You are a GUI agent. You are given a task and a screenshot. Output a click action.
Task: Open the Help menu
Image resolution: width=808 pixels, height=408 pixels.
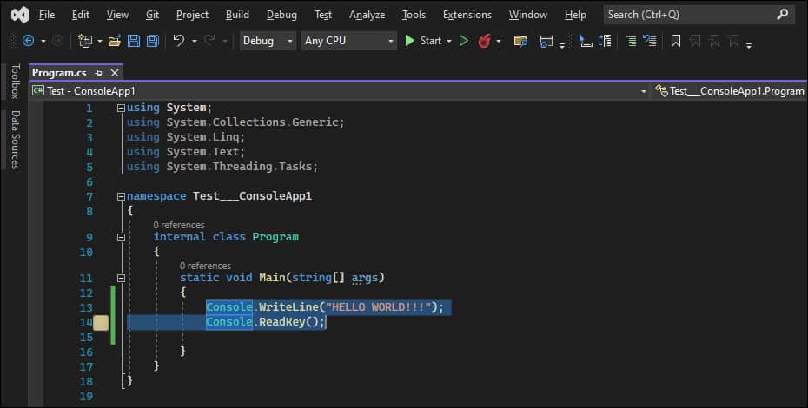(575, 15)
